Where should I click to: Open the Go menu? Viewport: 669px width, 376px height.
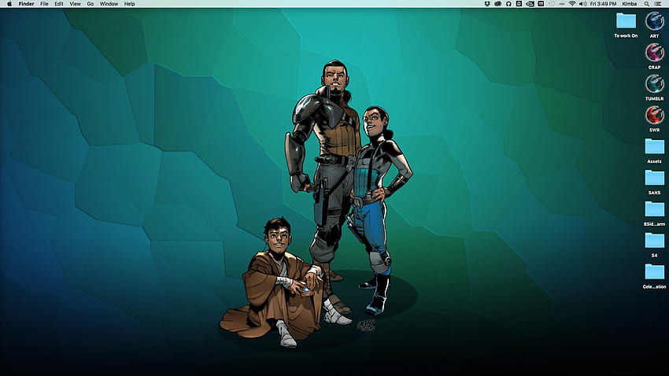tap(91, 4)
